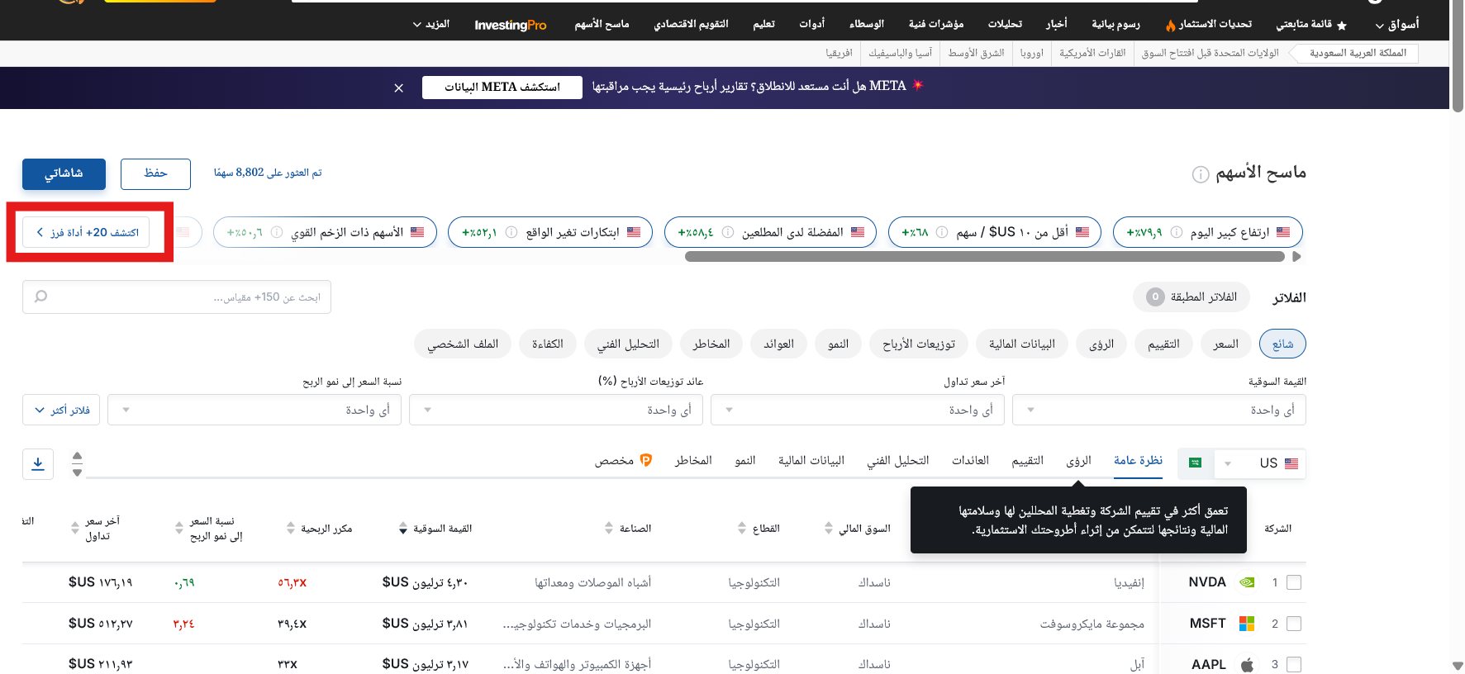
Task: Click the preset chips horizontal scrollbar
Action: 984,257
